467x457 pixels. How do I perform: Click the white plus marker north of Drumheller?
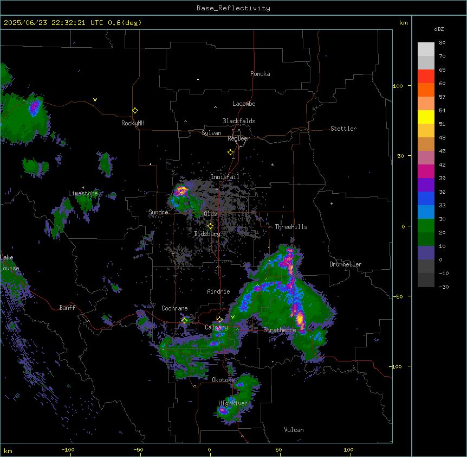coord(332,204)
